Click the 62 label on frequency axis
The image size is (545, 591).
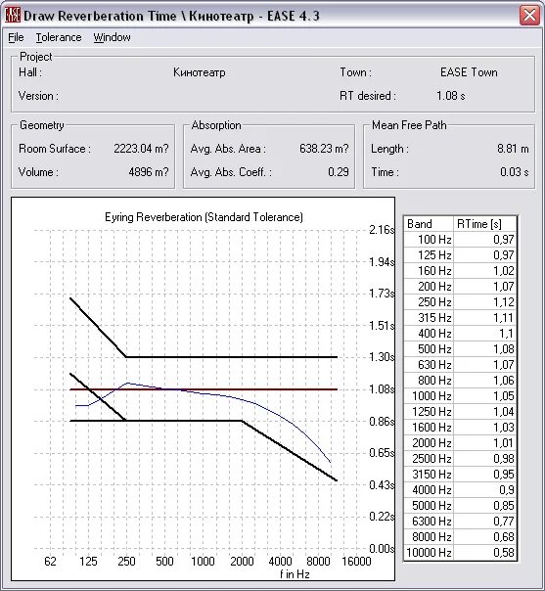point(50,562)
